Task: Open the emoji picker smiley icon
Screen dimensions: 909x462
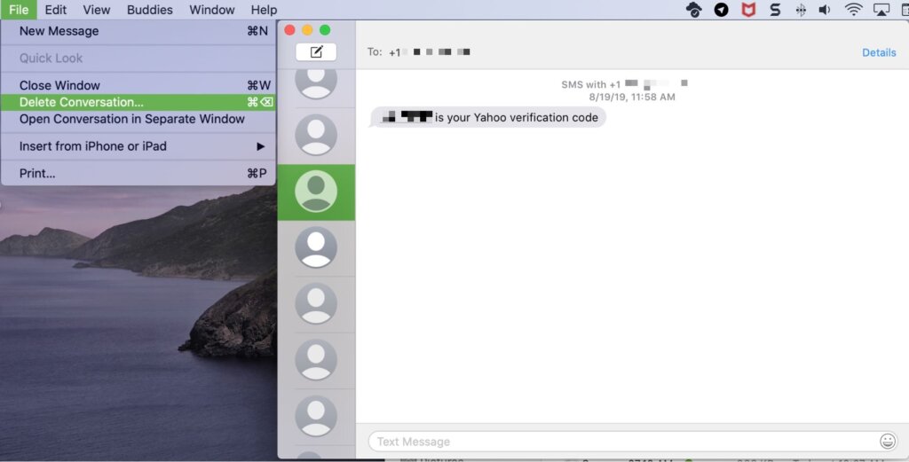Action: [888, 441]
